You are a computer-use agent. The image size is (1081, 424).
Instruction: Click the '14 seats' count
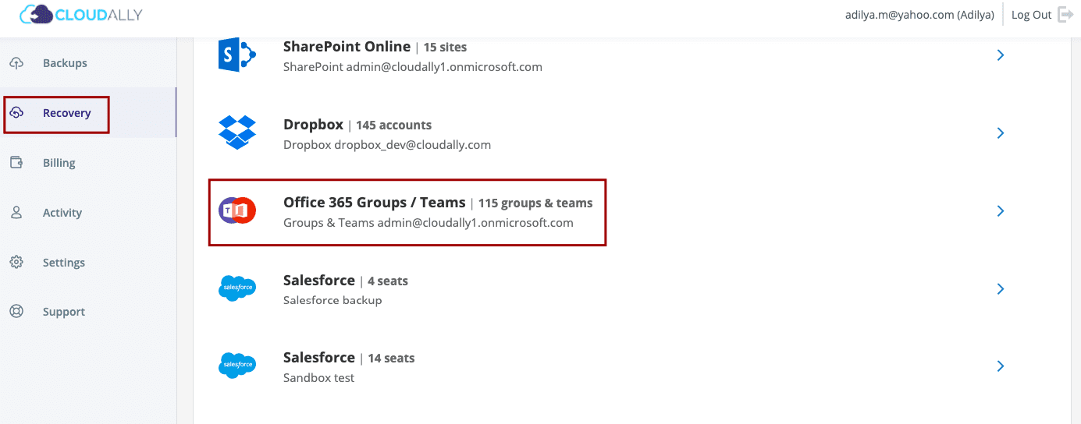pyautogui.click(x=391, y=359)
